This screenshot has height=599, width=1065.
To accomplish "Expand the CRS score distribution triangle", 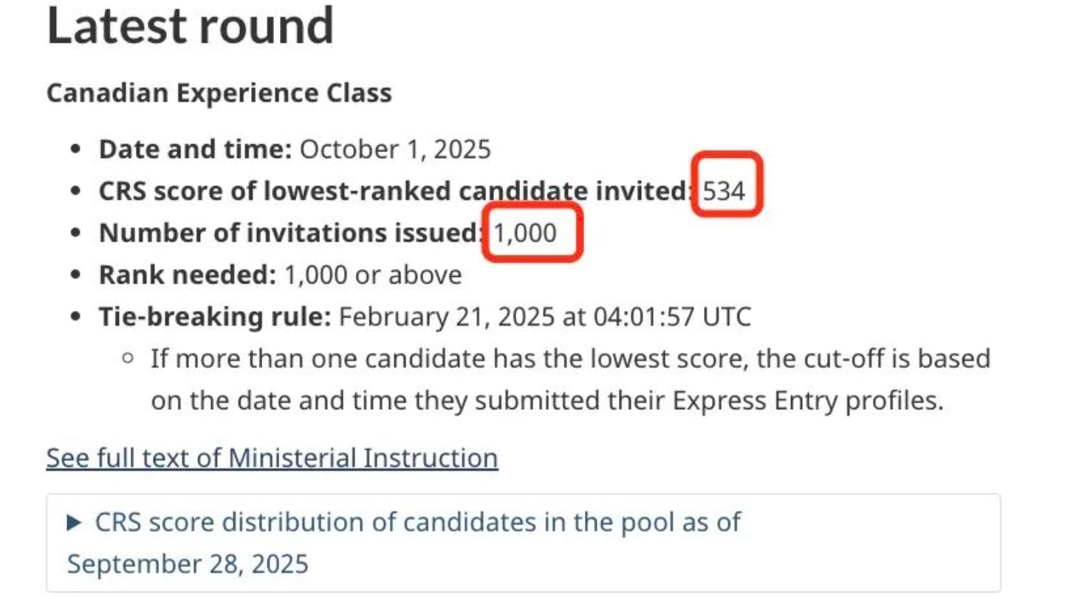I will pyautogui.click(x=75, y=523).
